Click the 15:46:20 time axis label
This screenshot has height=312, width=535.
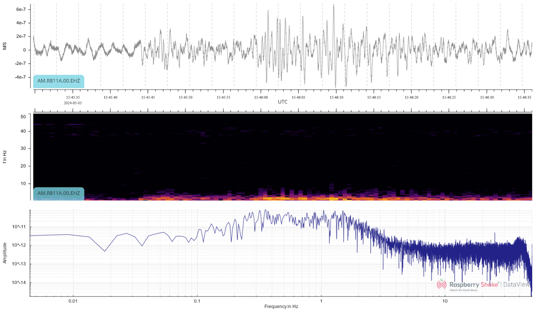coord(411,98)
